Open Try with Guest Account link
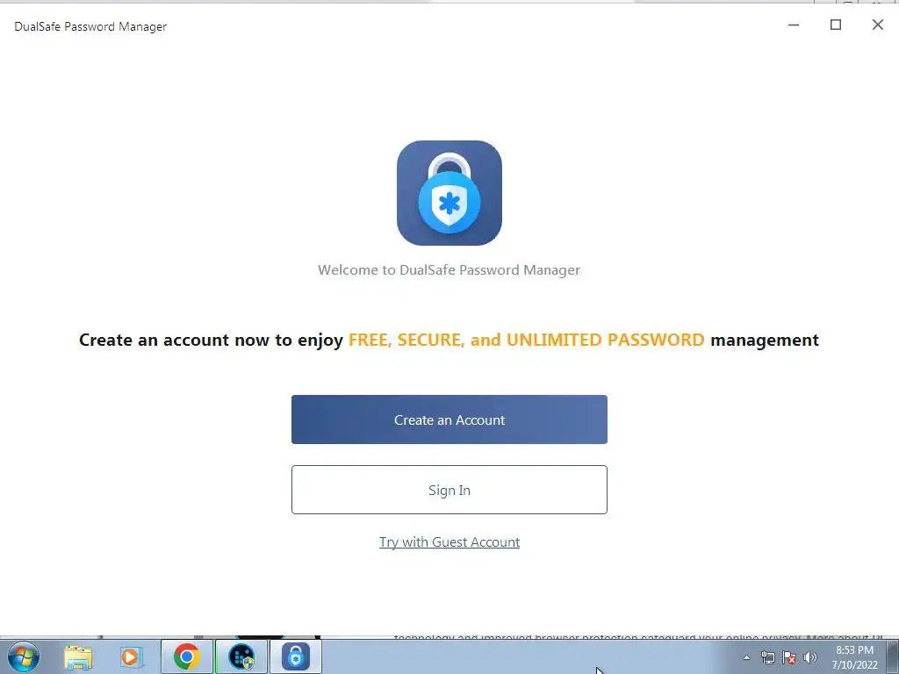Viewport: 899px width, 674px height. coord(449,542)
